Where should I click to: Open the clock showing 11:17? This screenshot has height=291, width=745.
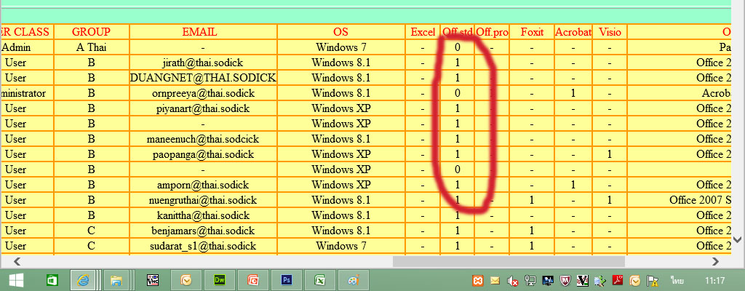point(715,281)
